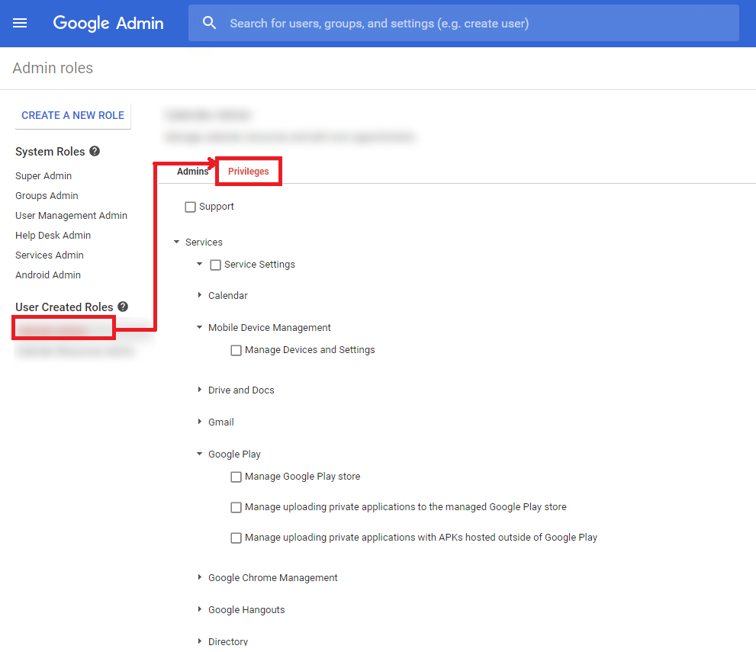Viewport: 756px width, 652px height.
Task: Collapse the Mobile Device Management section
Action: (200, 327)
